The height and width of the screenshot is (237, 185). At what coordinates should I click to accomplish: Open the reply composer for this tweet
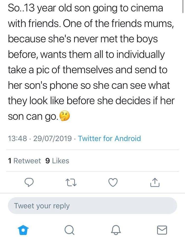tap(30, 182)
